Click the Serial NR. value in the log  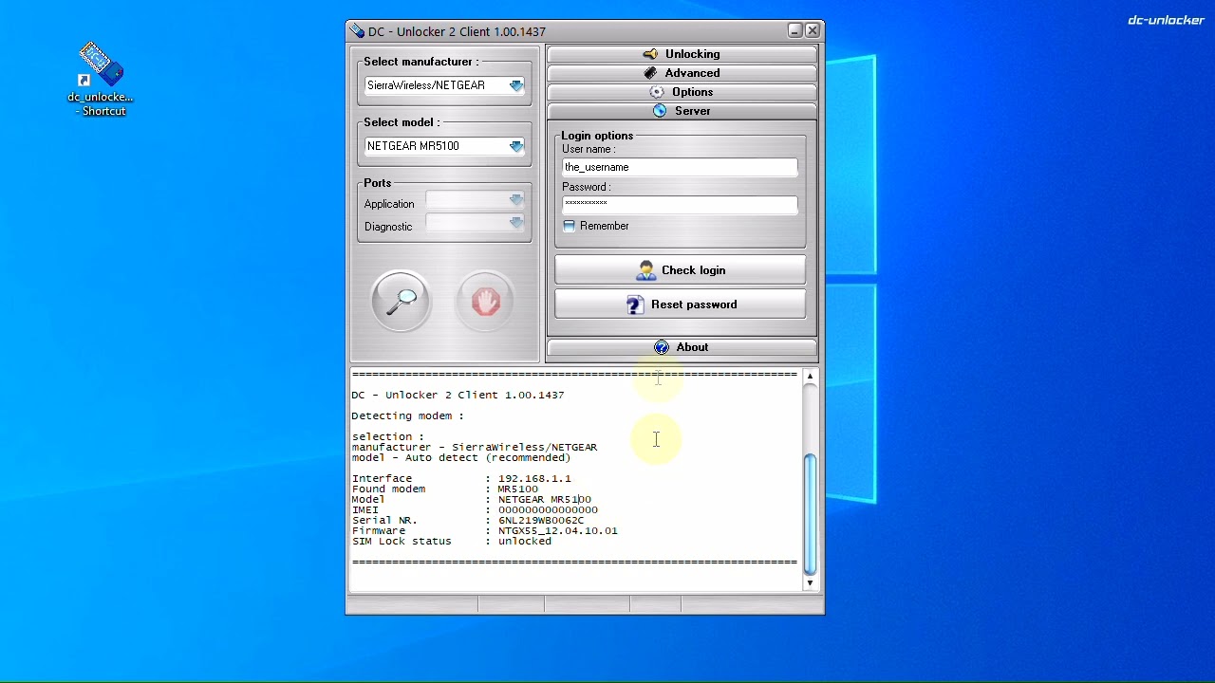tap(541, 520)
